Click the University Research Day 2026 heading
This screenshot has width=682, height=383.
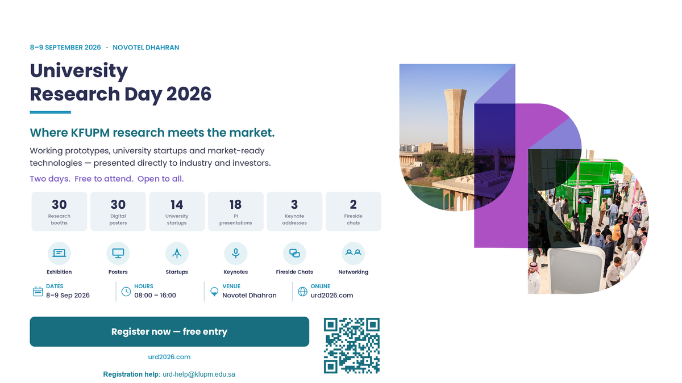click(x=120, y=82)
